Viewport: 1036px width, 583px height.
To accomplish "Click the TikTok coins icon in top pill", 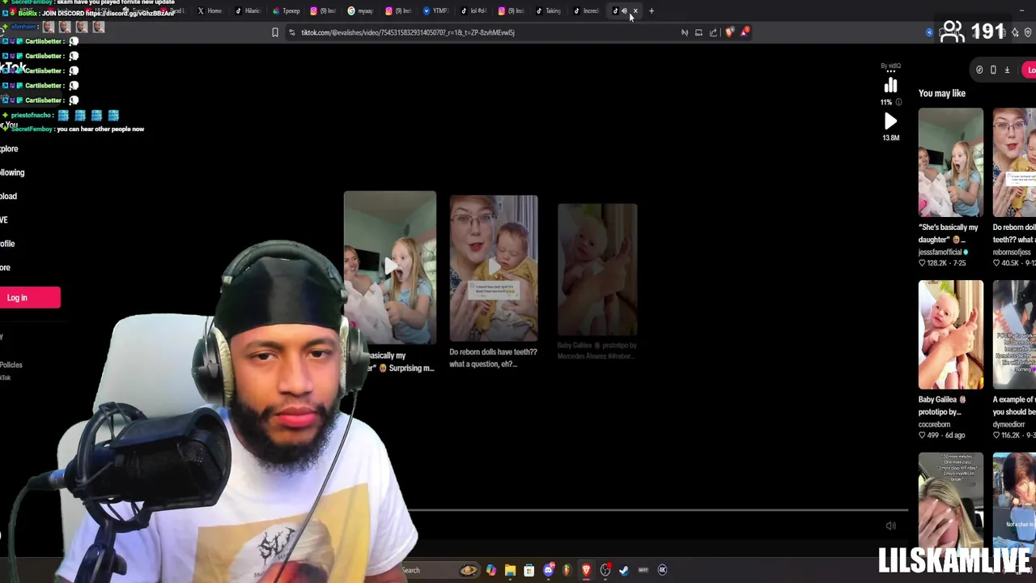I will click(979, 70).
